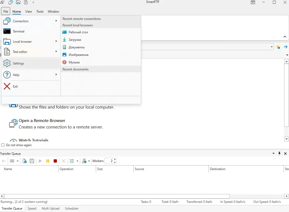The height and width of the screenshot is (212, 289).
Task: Open recent local browser Рабочий стол
Action: point(101,32)
